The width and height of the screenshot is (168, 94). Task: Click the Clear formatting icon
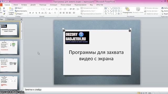tap(56, 9)
